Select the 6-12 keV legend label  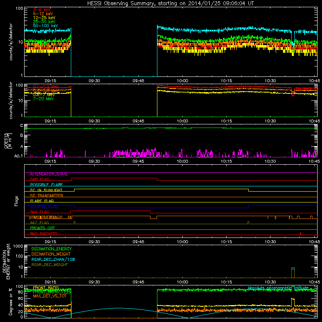click(43, 14)
